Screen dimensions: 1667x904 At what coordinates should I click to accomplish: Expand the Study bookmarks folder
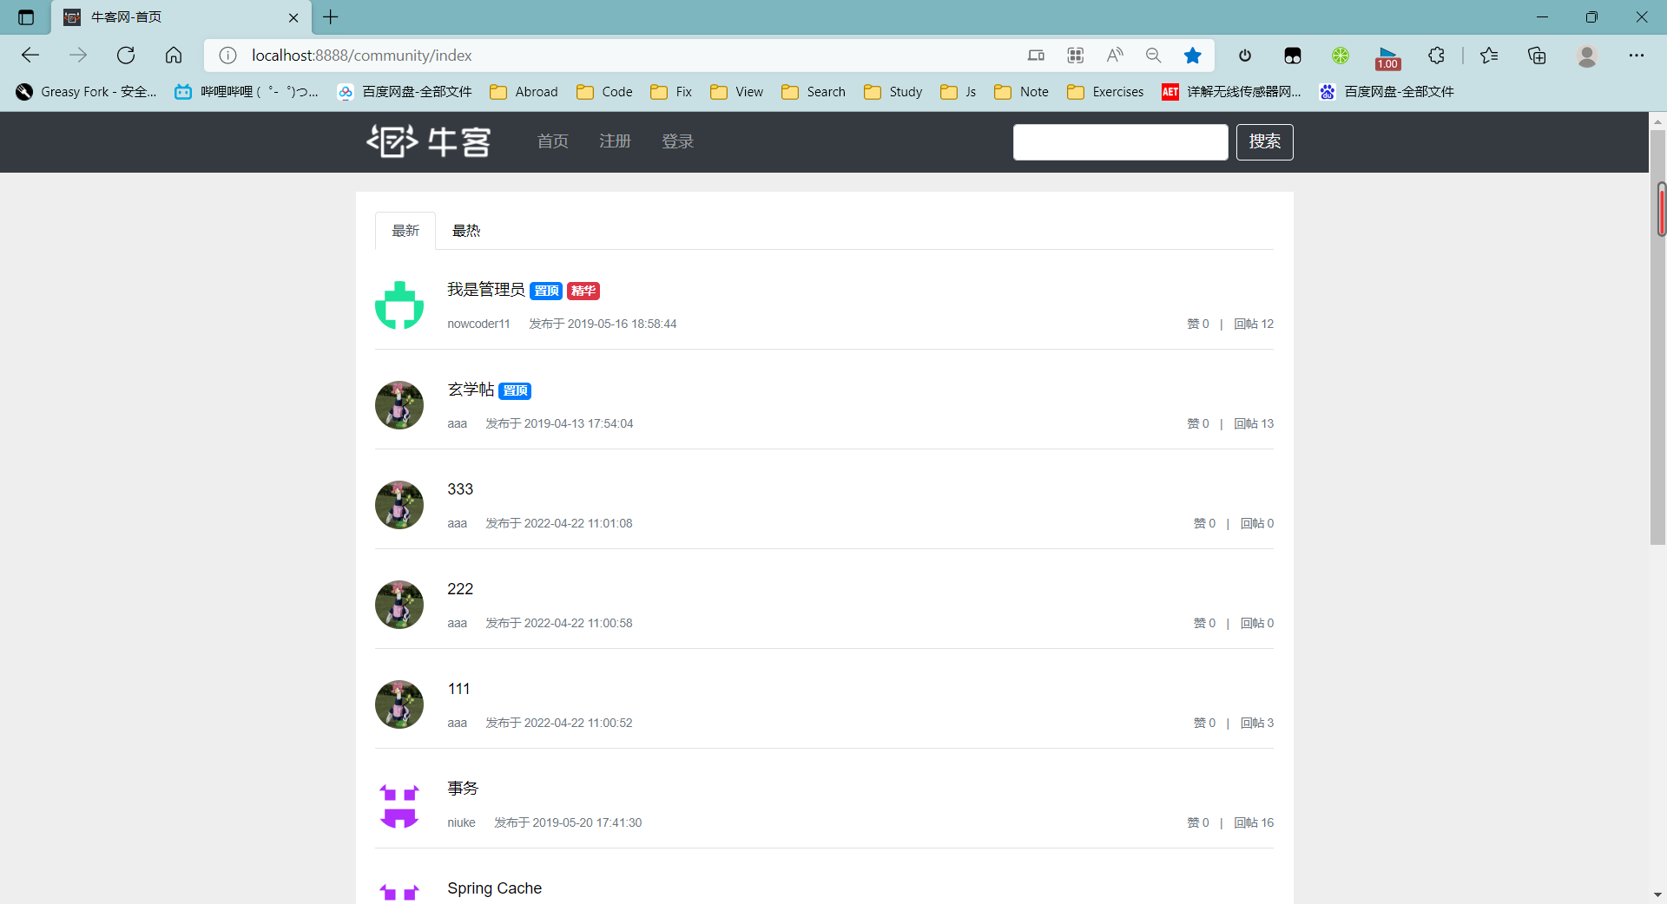[x=893, y=92]
